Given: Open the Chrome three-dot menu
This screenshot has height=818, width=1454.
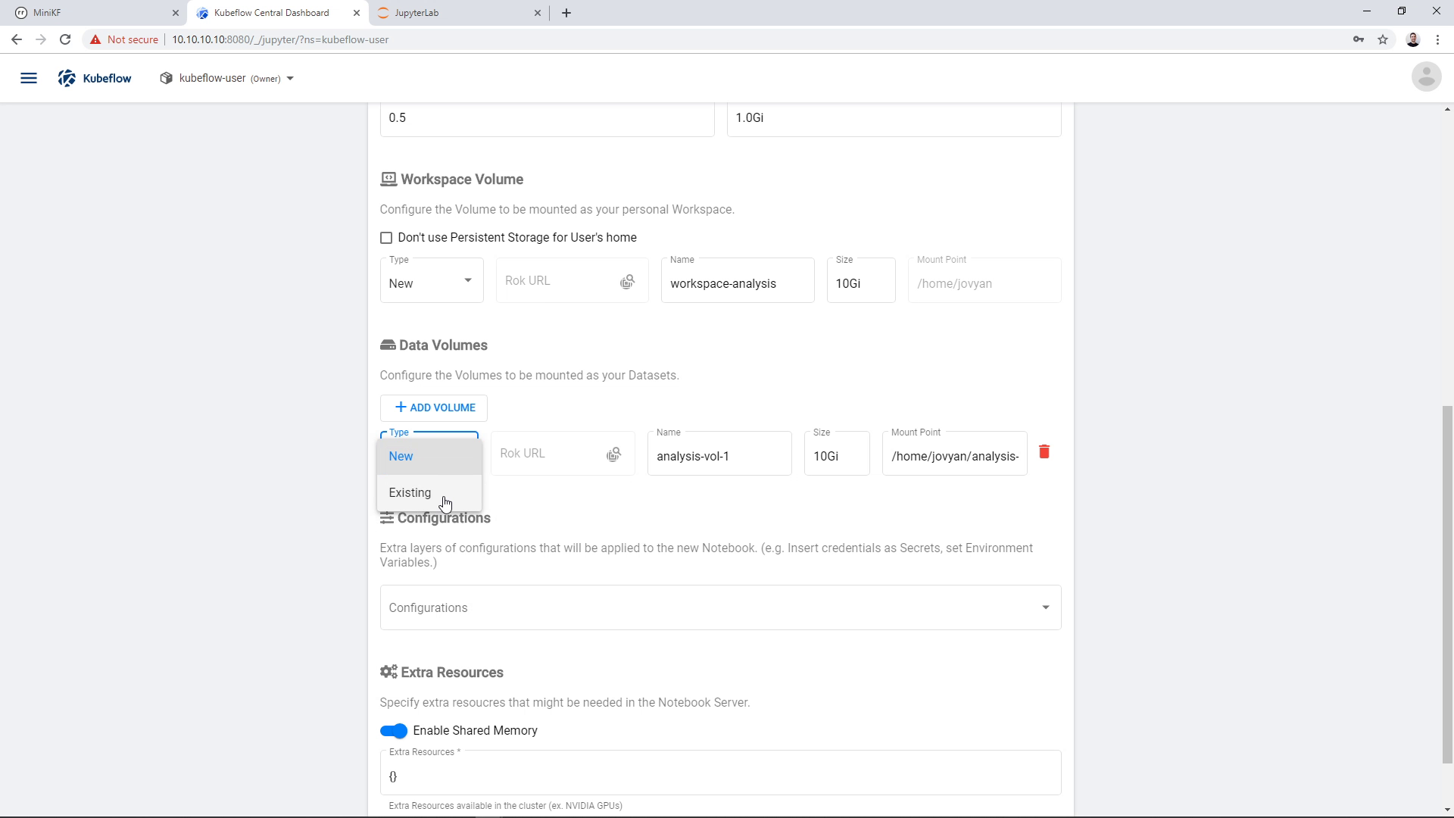Looking at the screenshot, I should pyautogui.click(x=1437, y=39).
